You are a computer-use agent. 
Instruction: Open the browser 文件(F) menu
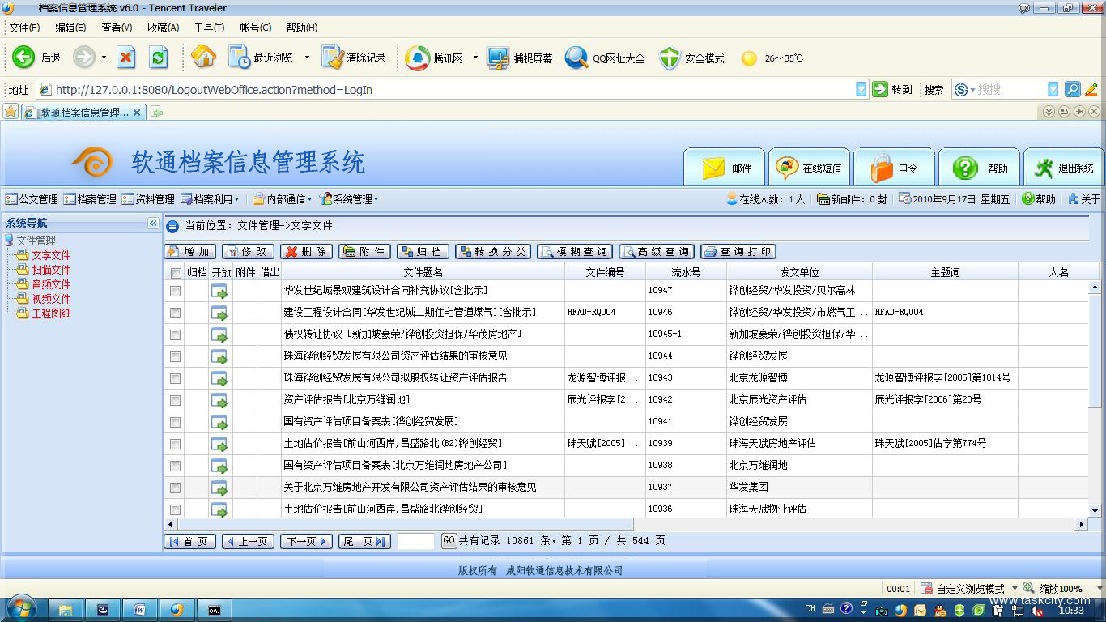[24, 28]
